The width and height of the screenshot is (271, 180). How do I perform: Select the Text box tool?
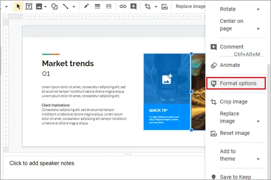pos(29,7)
